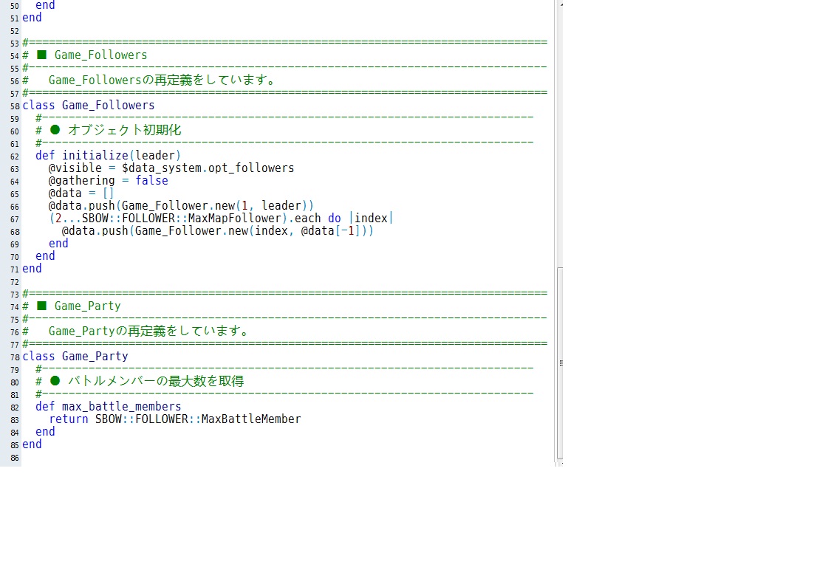The image size is (831, 584).
Task: Click 'end' on line 85
Action: [x=32, y=444]
